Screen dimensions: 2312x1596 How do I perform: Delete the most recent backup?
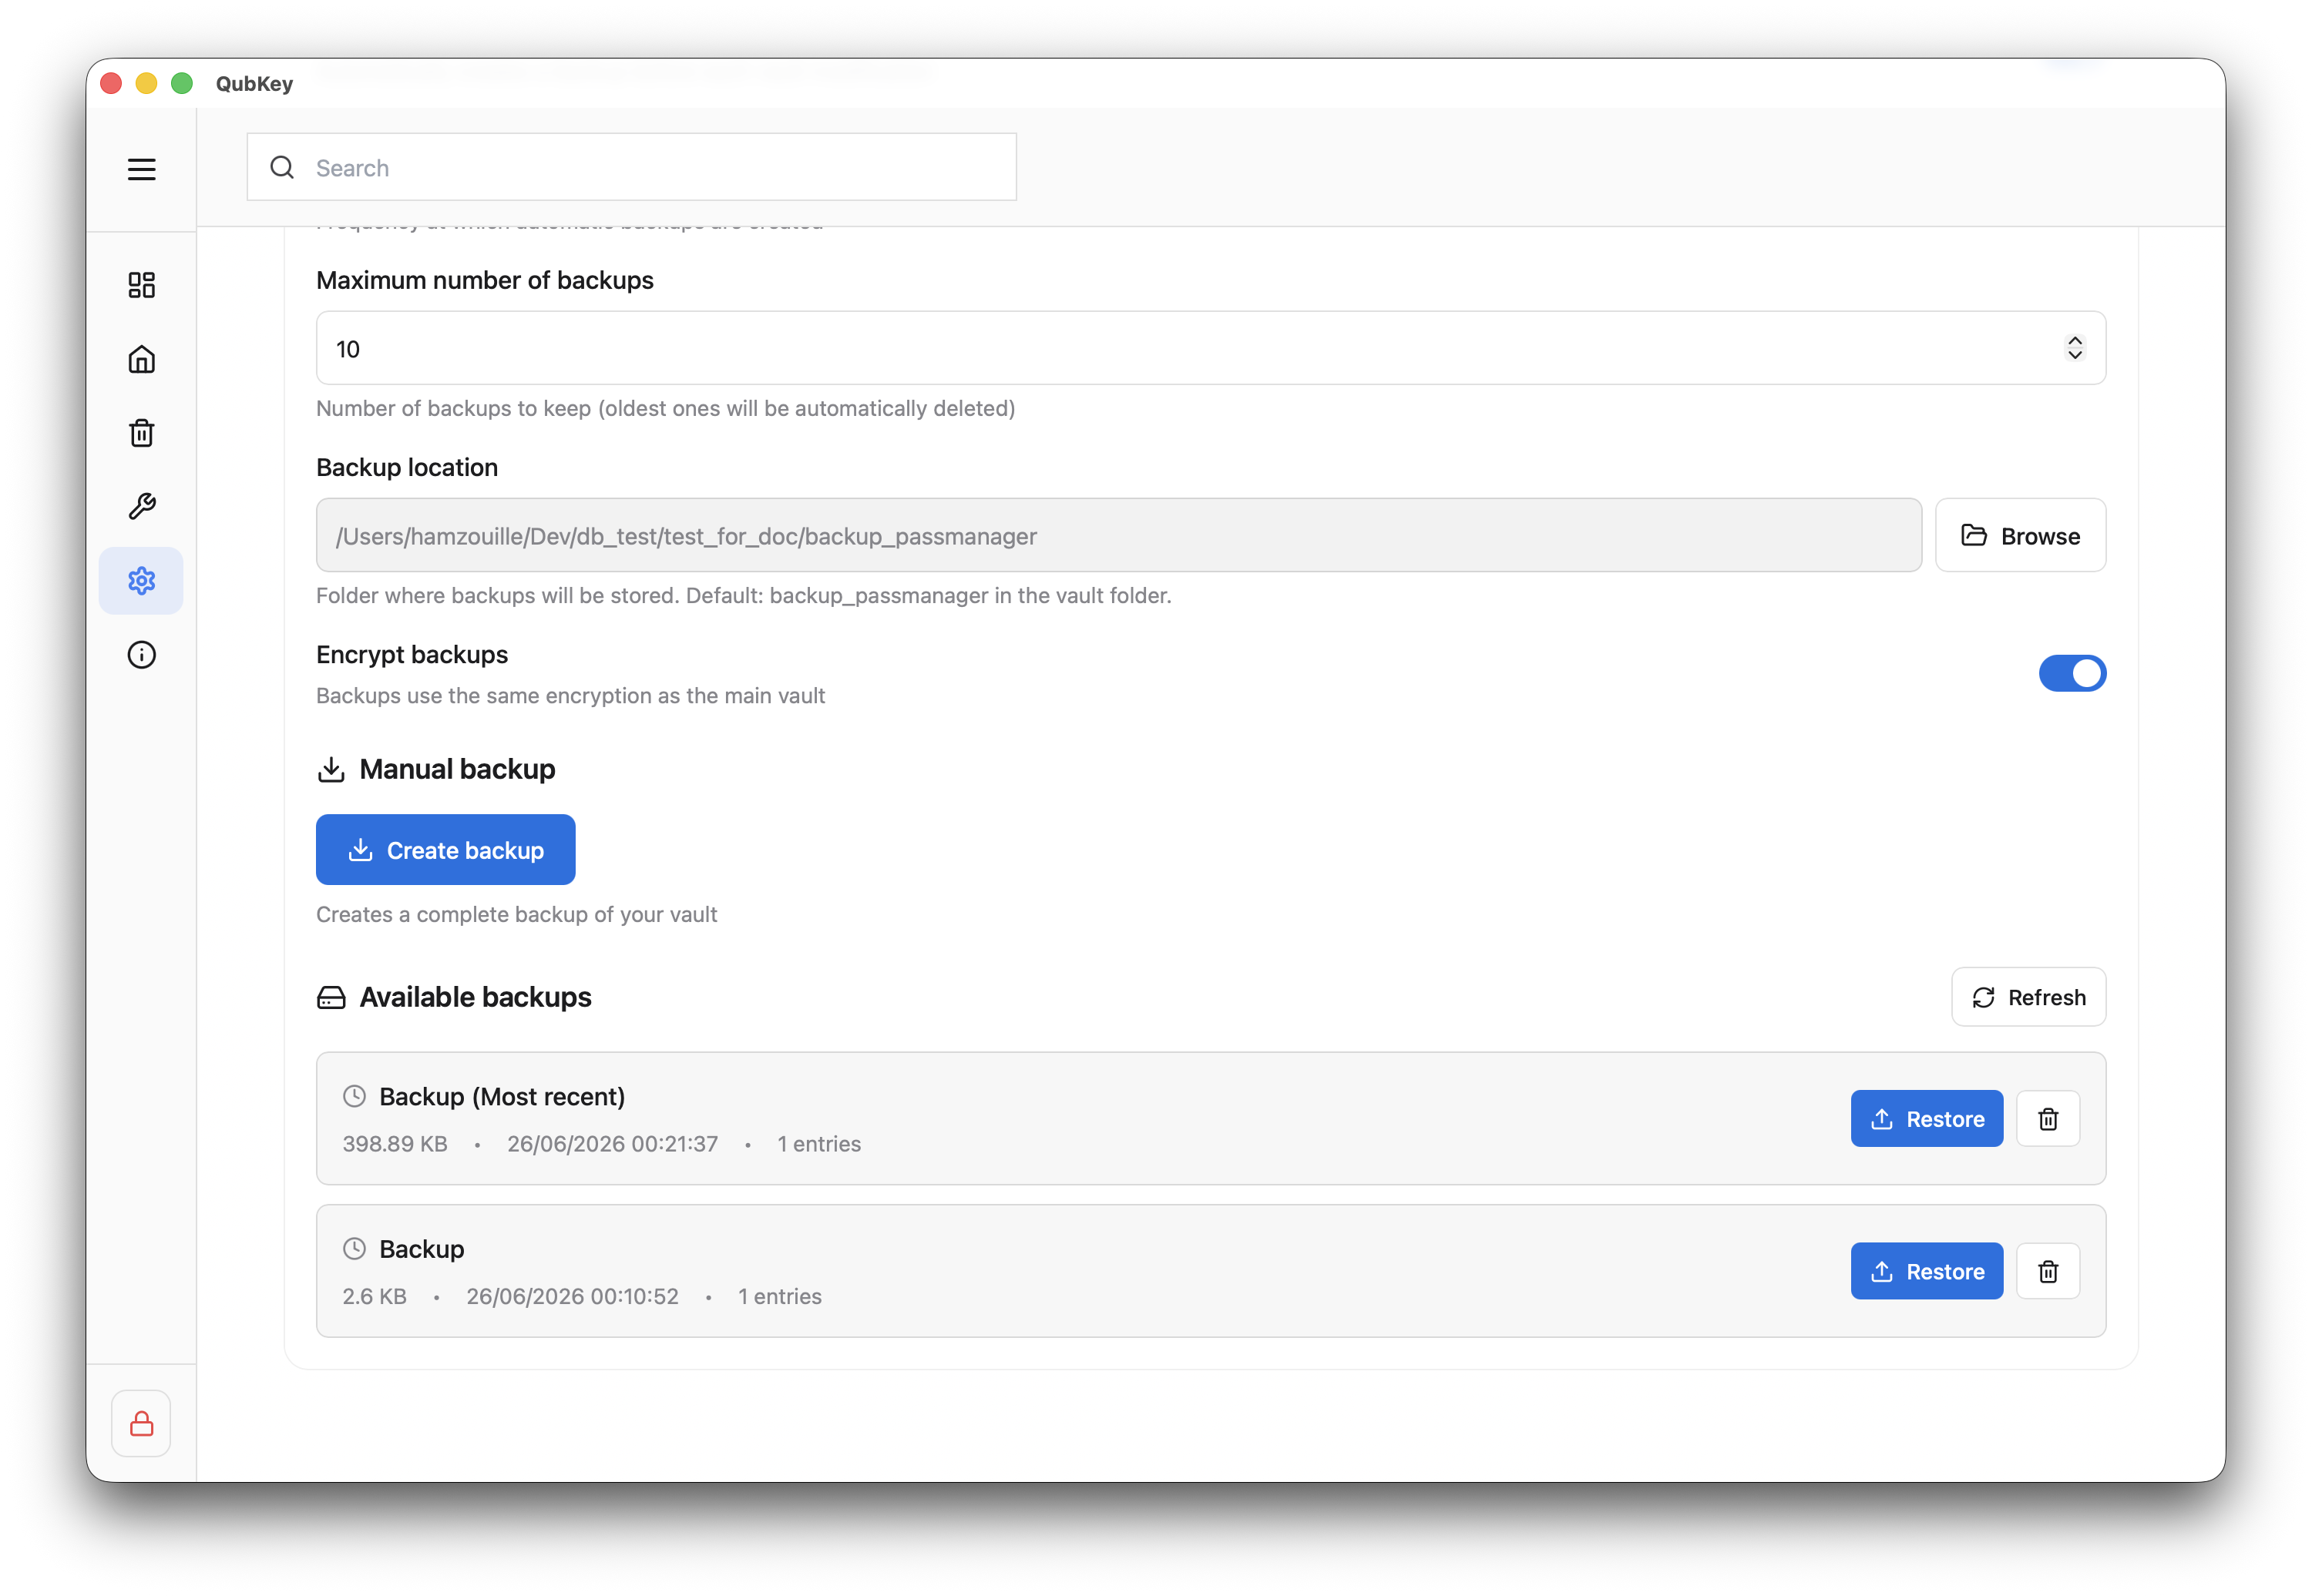(2048, 1119)
